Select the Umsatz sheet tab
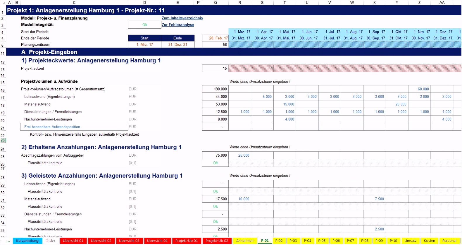Screen dimensions: 462x245 click(x=411, y=241)
